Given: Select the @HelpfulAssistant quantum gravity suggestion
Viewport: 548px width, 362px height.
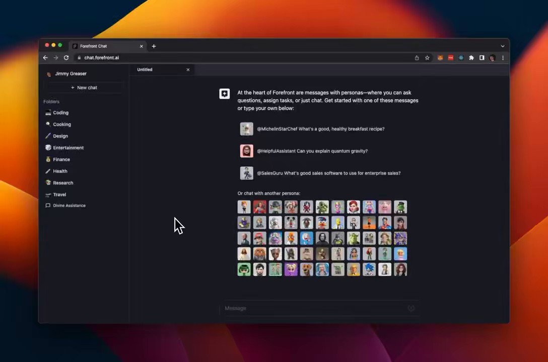Looking at the screenshot, I should click(x=304, y=151).
